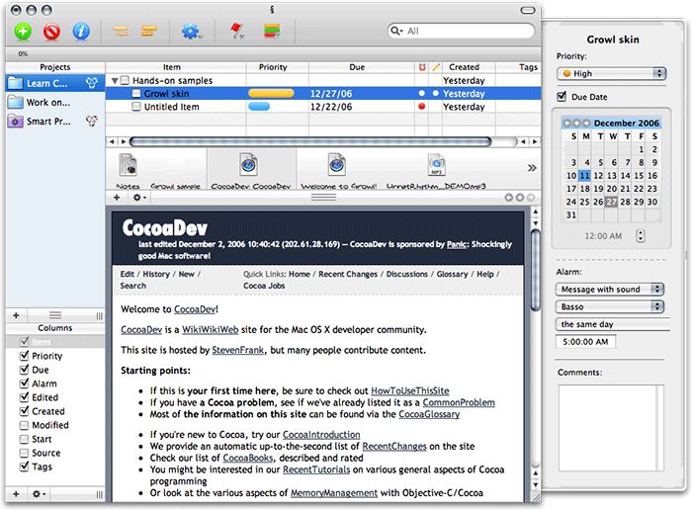Select the Learn C... project folder

coord(55,83)
